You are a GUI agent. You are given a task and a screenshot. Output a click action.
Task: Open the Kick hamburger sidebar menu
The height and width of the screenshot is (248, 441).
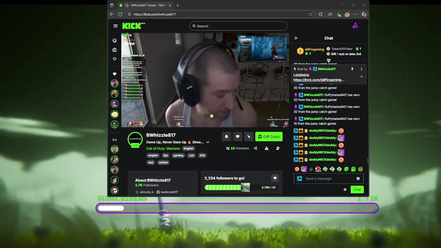[x=115, y=26]
